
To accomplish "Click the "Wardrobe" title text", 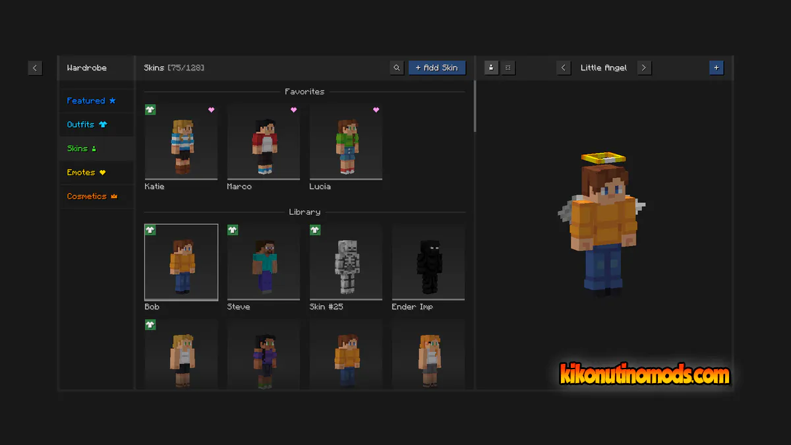I will pyautogui.click(x=86, y=68).
